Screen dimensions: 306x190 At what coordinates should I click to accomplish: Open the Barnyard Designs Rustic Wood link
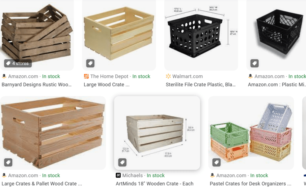pos(36,85)
